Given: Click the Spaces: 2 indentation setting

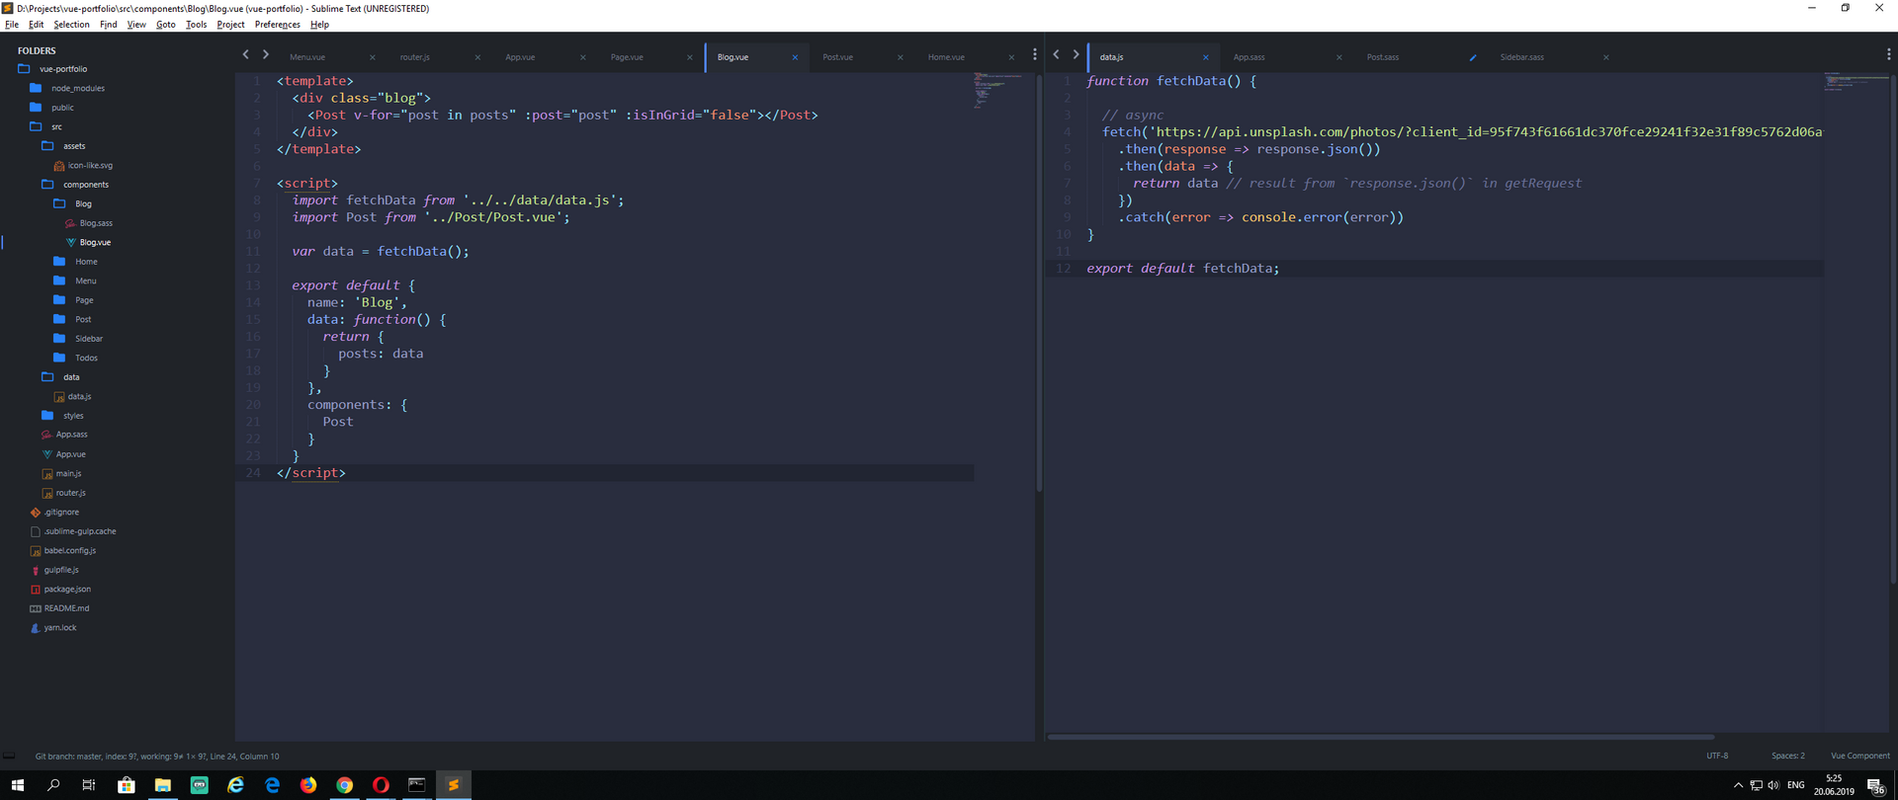Looking at the screenshot, I should (1788, 756).
